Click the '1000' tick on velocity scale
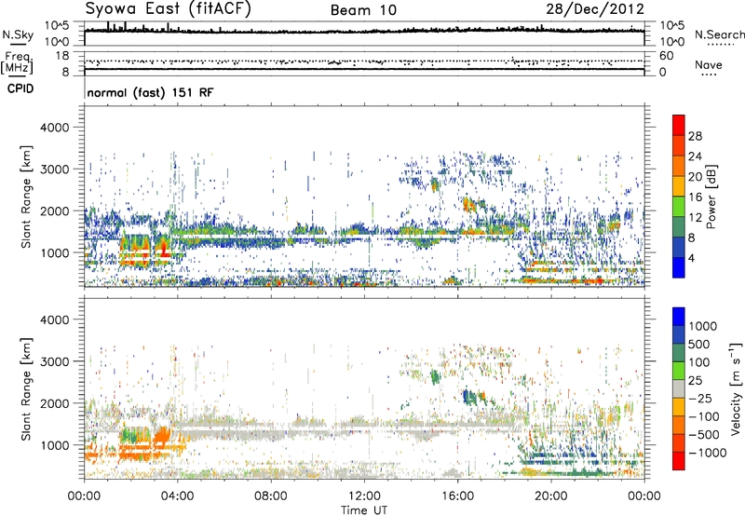Screen dimensions: 745x516 pos(702,326)
